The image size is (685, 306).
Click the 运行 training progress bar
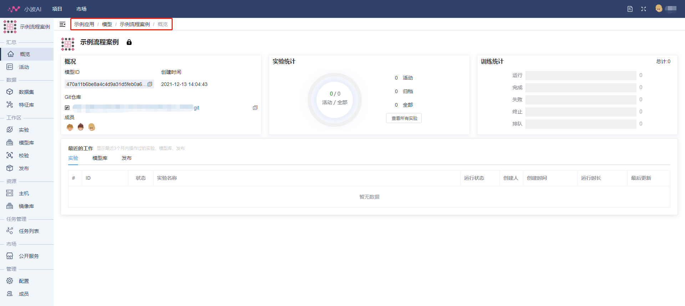tap(581, 75)
